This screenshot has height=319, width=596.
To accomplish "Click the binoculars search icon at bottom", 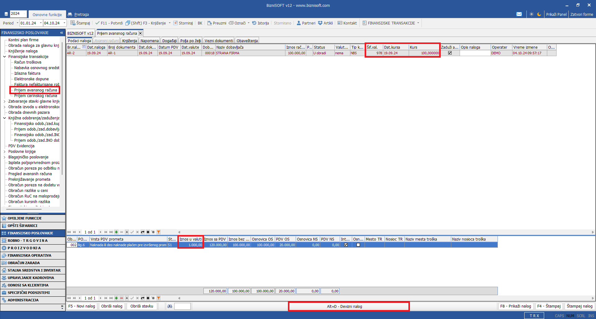I will [170, 306].
